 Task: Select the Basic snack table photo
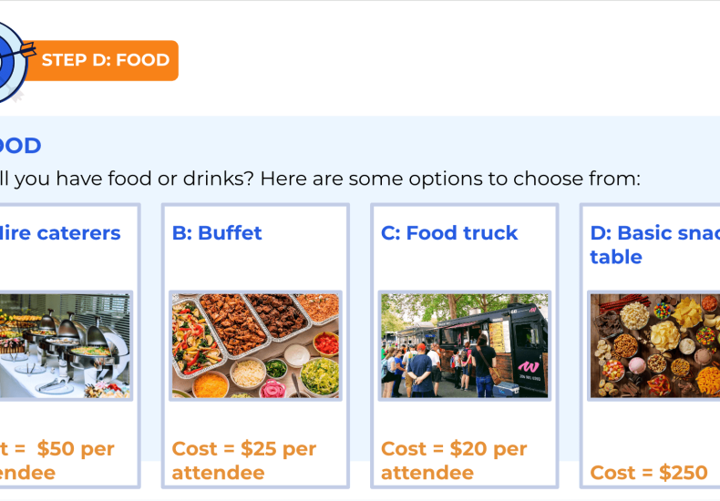(654, 345)
